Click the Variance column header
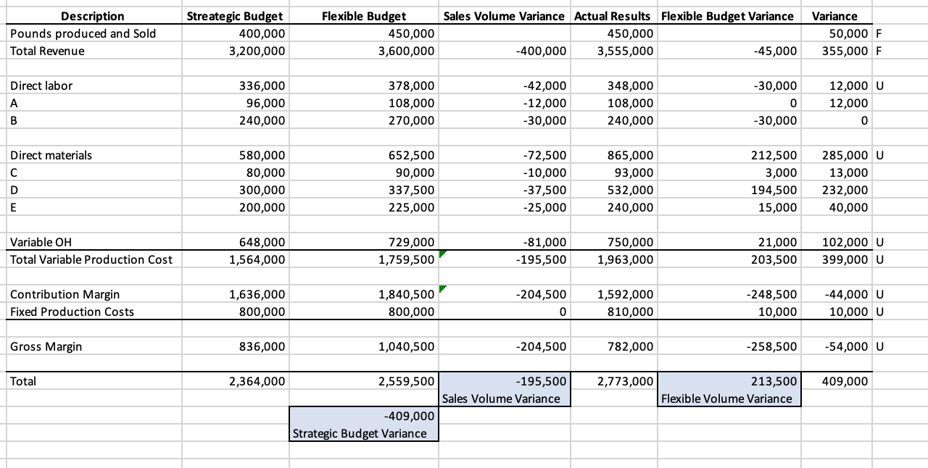 [x=834, y=16]
